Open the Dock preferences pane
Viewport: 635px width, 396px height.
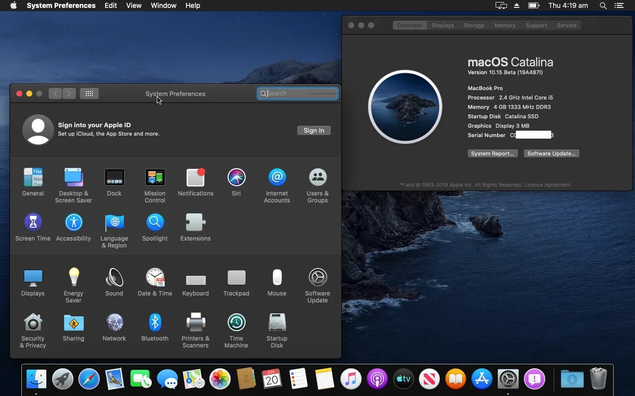tap(114, 182)
